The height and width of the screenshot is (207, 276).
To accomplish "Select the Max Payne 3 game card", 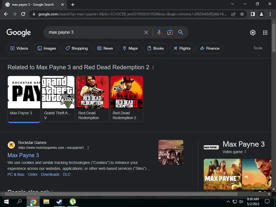I will [24, 99].
